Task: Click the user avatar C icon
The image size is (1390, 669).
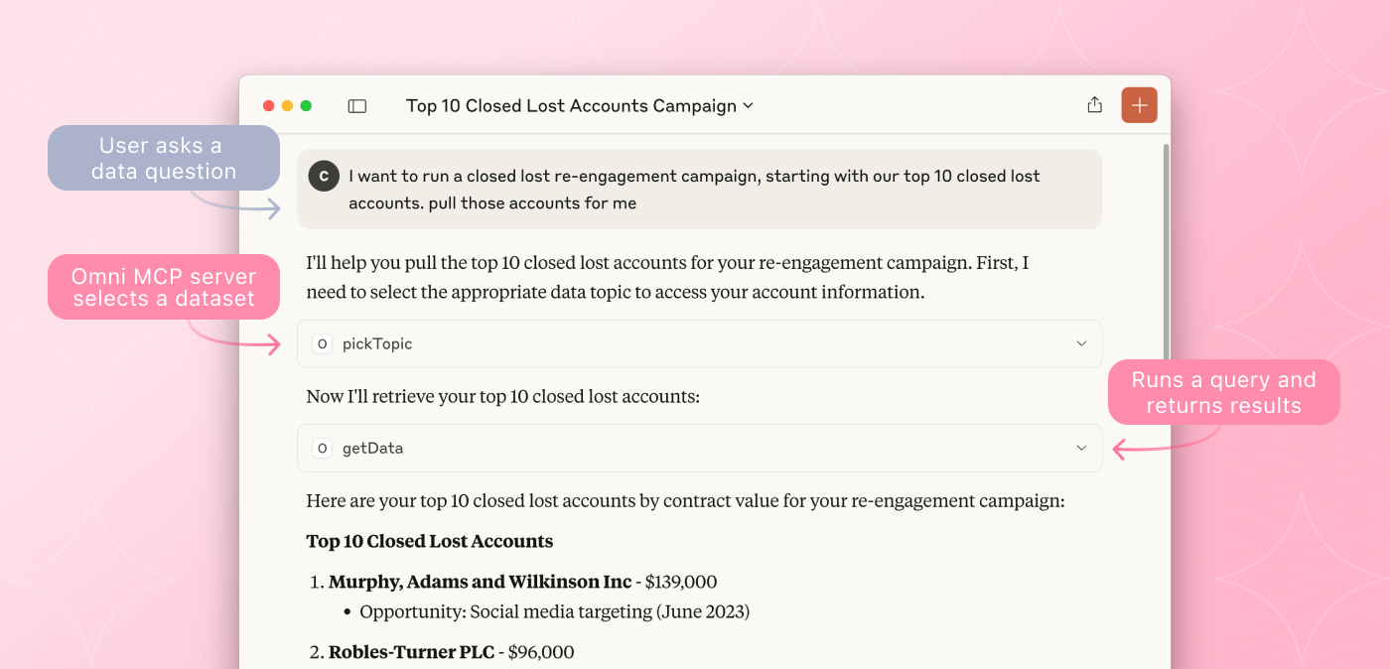Action: [324, 176]
